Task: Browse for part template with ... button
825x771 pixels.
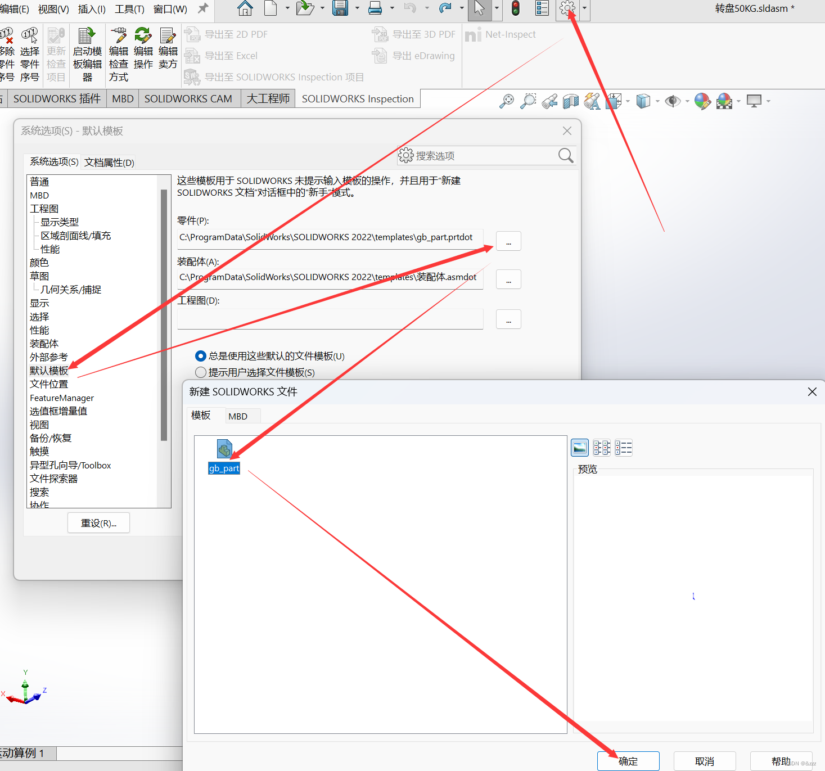Action: pos(508,241)
